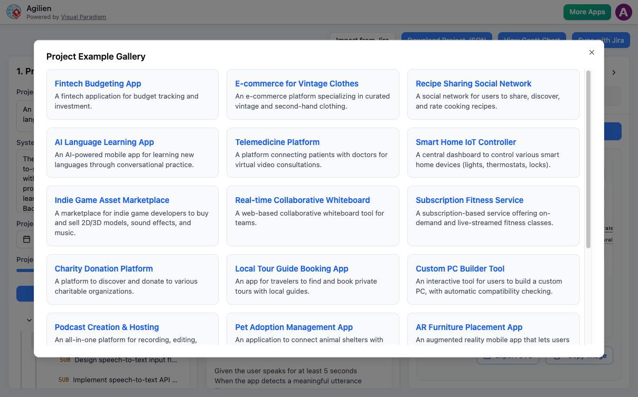Open the Smart Home IoT Controller example
The width and height of the screenshot is (638, 397).
pyautogui.click(x=465, y=142)
